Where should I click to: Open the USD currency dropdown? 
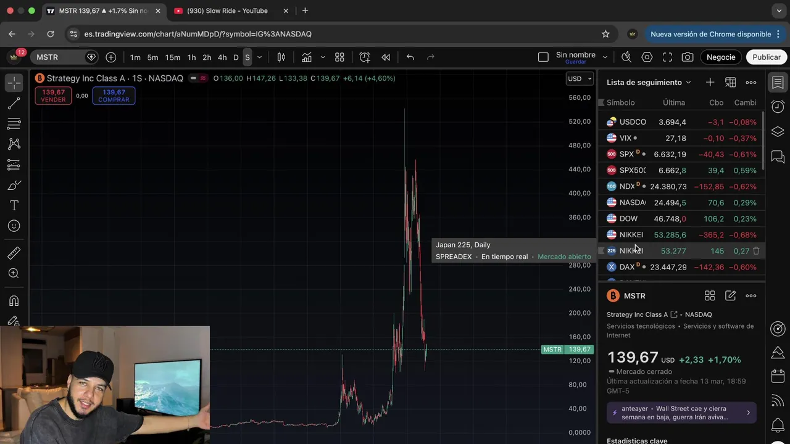tap(580, 79)
